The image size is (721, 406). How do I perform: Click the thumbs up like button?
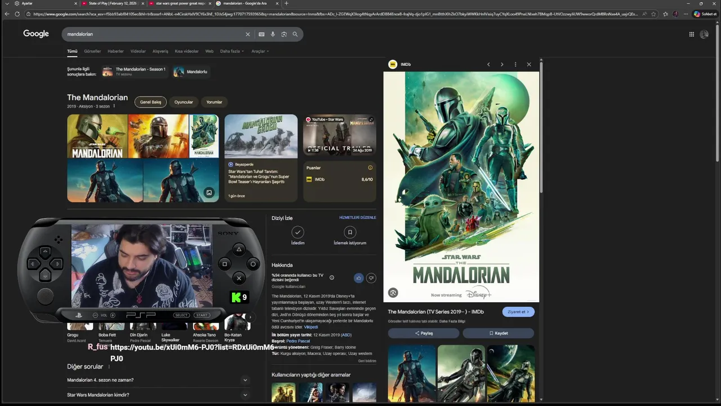pyautogui.click(x=358, y=278)
